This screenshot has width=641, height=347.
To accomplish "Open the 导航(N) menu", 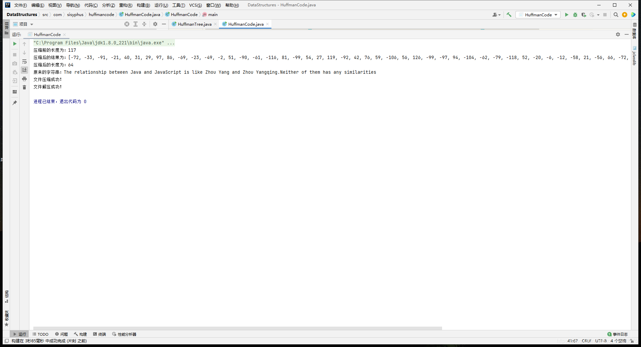I will click(73, 5).
